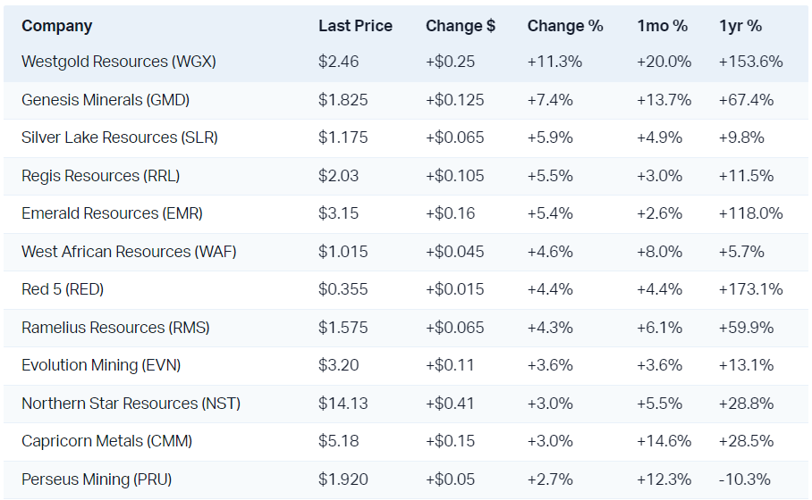Sort by Change % column header

click(565, 26)
